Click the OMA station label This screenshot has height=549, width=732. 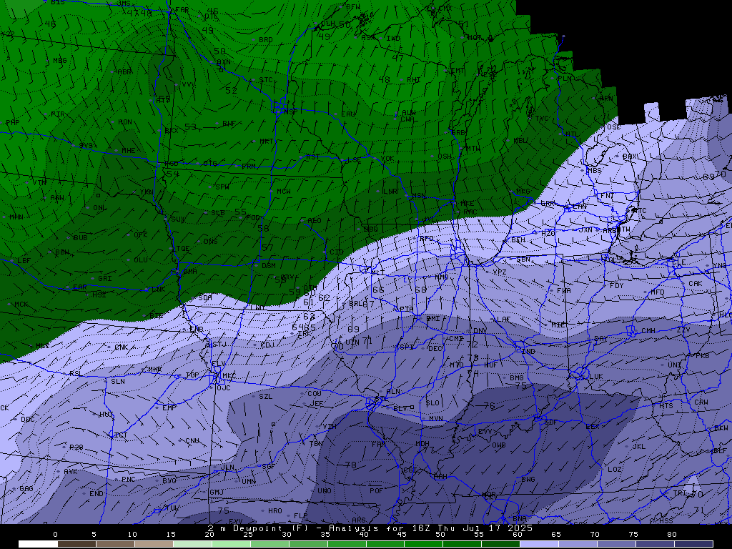(x=190, y=271)
